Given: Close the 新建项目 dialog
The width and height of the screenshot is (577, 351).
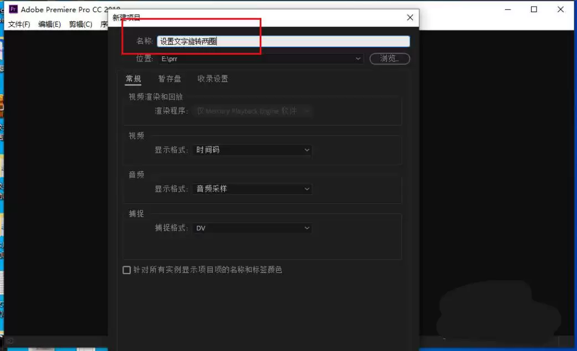Looking at the screenshot, I should tap(410, 17).
